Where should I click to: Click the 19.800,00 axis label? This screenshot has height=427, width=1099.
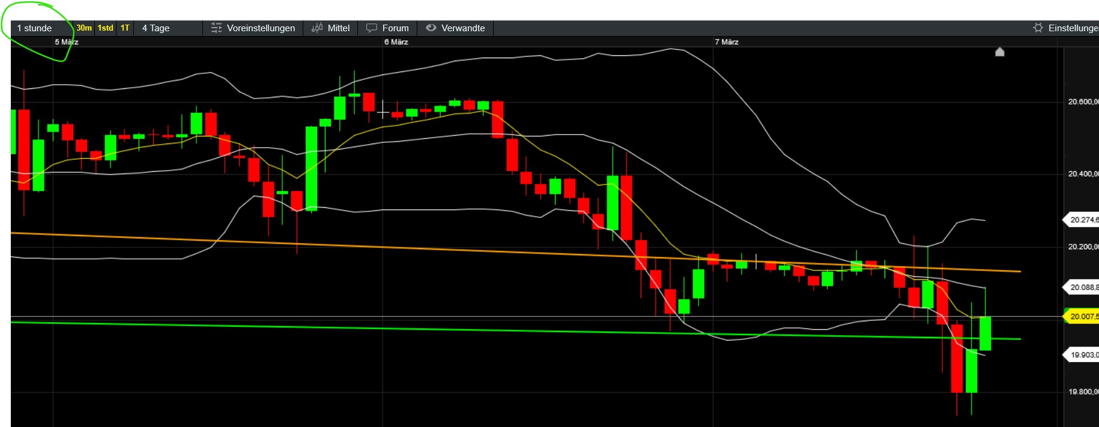click(1083, 392)
